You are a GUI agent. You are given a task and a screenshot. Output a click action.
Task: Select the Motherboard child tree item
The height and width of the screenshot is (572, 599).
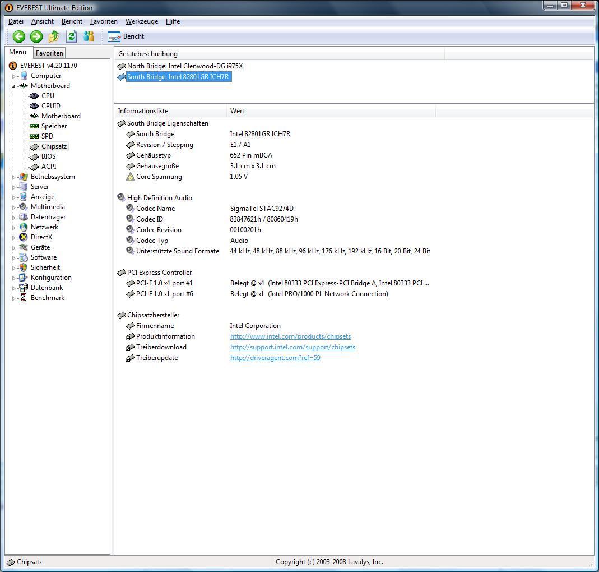point(61,116)
